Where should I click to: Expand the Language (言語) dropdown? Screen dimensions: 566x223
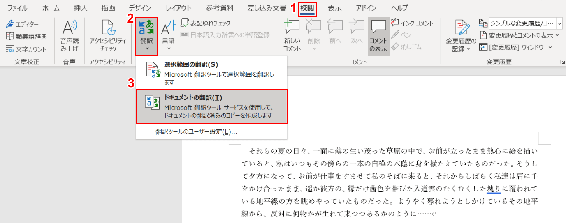(x=168, y=36)
